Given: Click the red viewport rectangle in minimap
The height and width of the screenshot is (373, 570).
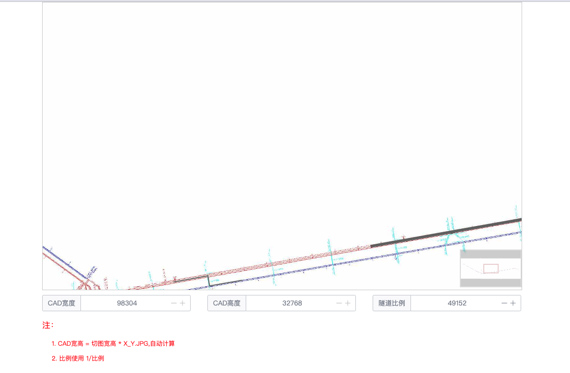Looking at the screenshot, I should (x=491, y=269).
